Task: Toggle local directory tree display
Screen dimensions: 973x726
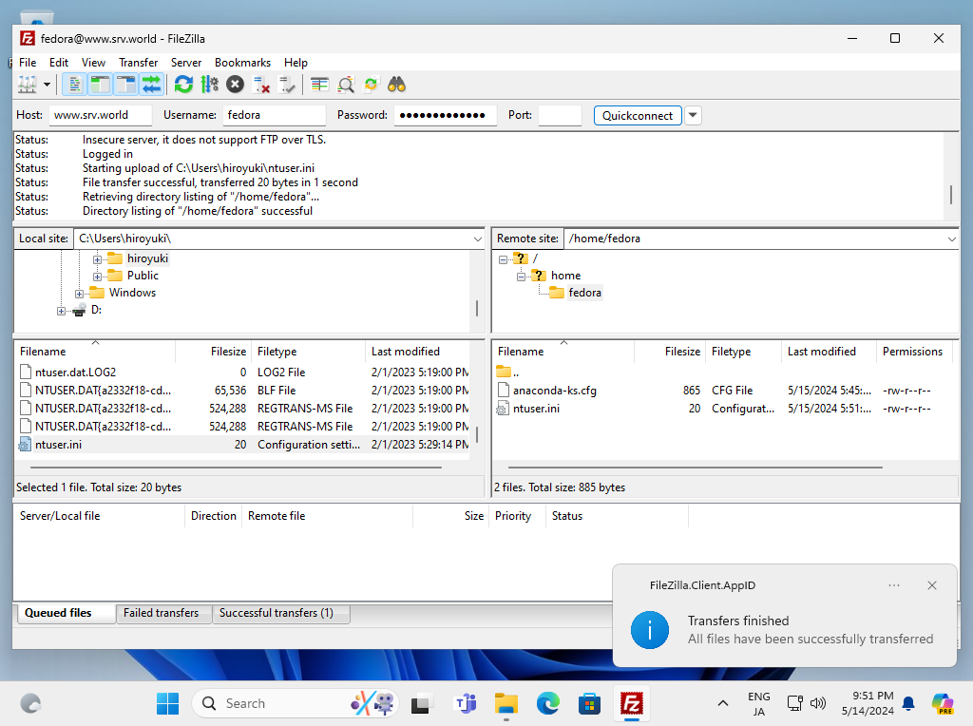Action: click(100, 85)
